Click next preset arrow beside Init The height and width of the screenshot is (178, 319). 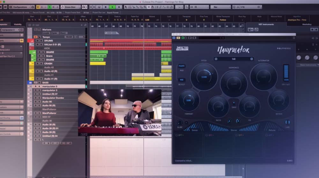click(x=252, y=59)
